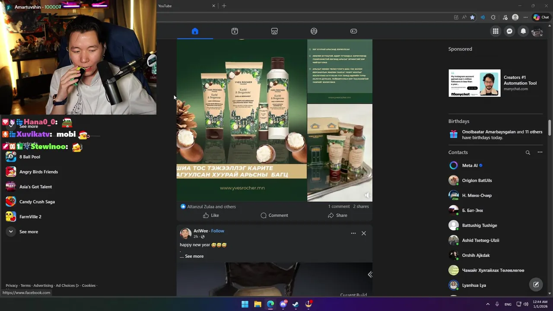Viewport: 553px width, 311px height.
Task: Open Copilot Chat button
Action: [x=541, y=17]
